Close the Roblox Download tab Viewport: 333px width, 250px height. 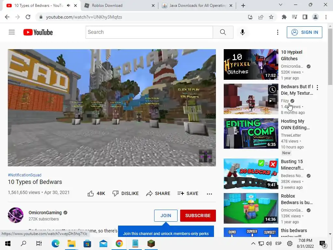coord(153,6)
